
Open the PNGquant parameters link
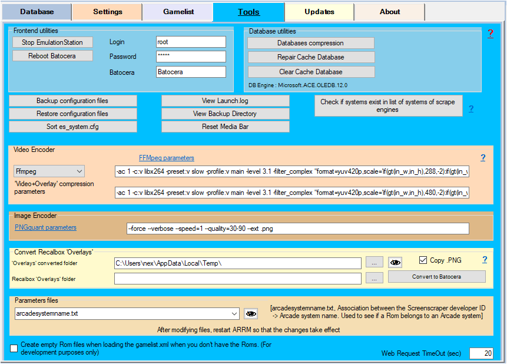(45, 227)
